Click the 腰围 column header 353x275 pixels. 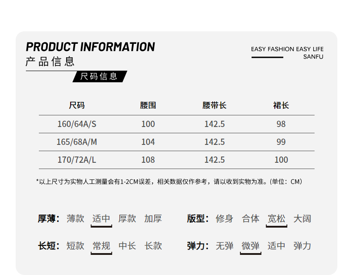pyautogui.click(x=148, y=106)
